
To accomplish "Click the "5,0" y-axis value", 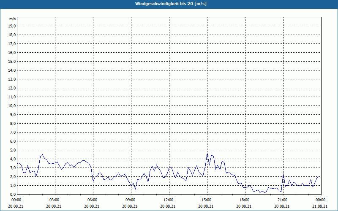I will 13,150.
